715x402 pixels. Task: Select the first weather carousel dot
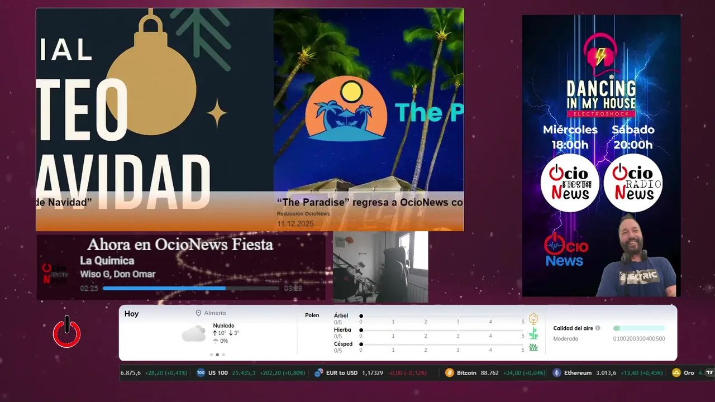click(x=211, y=355)
